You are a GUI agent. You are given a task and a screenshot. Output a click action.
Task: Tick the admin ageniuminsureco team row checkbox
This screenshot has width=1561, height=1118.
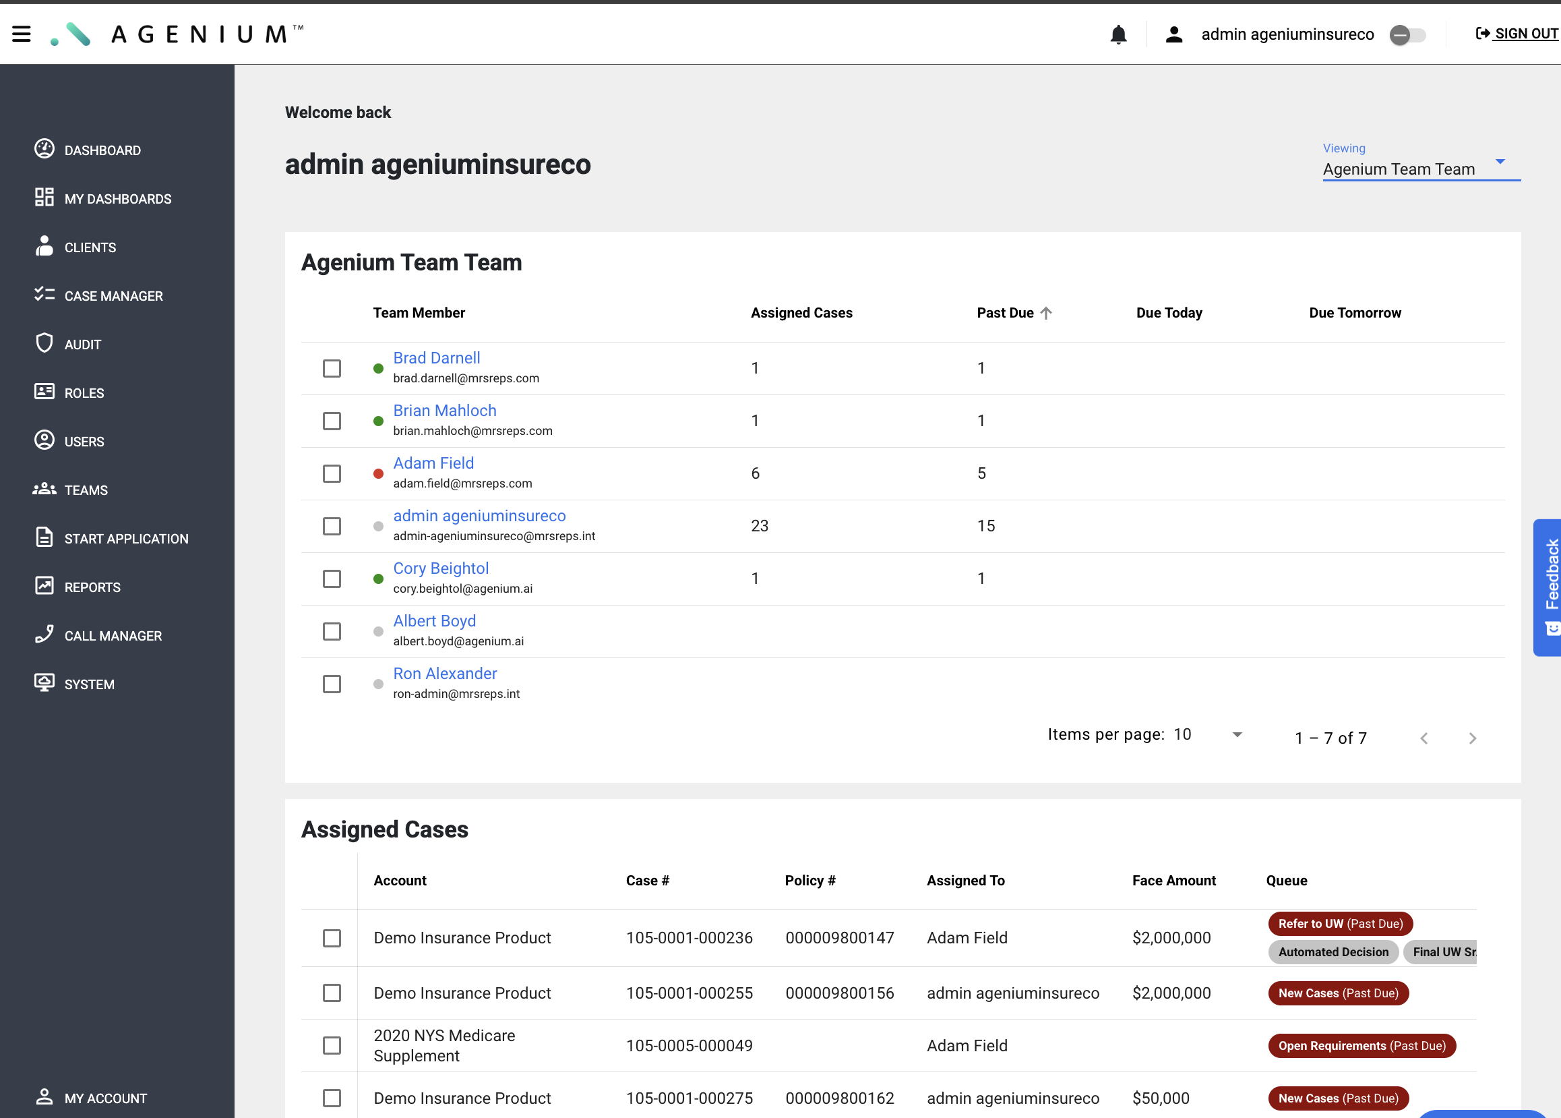(x=332, y=527)
